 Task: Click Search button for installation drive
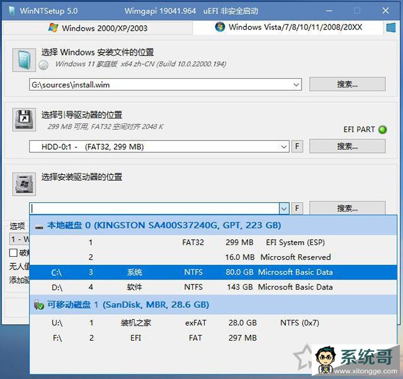tap(347, 208)
